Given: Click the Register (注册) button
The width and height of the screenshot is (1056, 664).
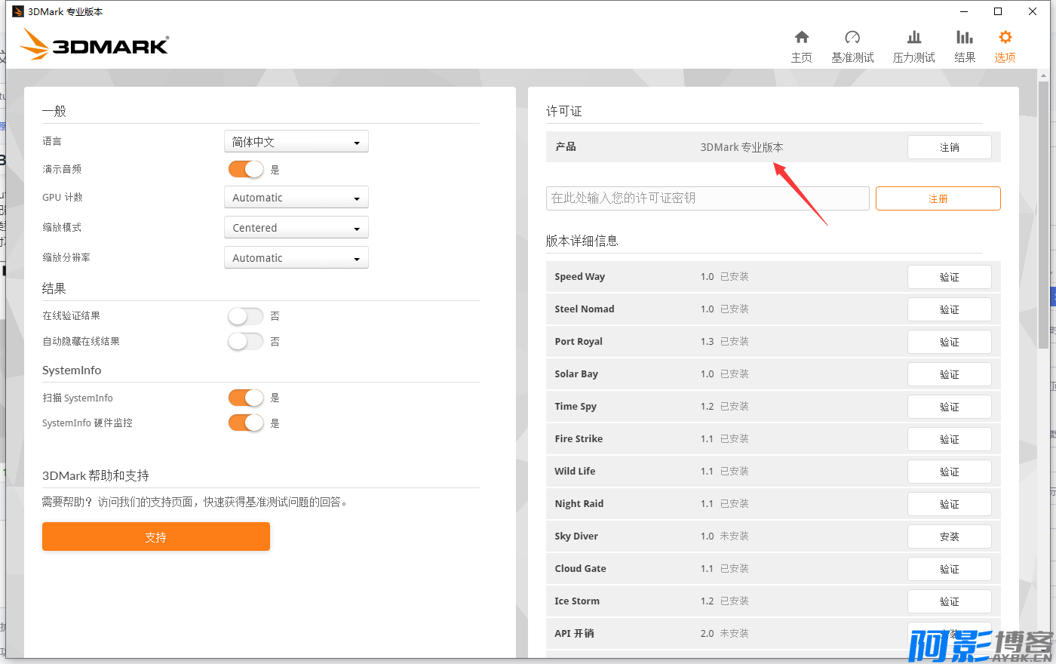Looking at the screenshot, I should click(x=938, y=198).
